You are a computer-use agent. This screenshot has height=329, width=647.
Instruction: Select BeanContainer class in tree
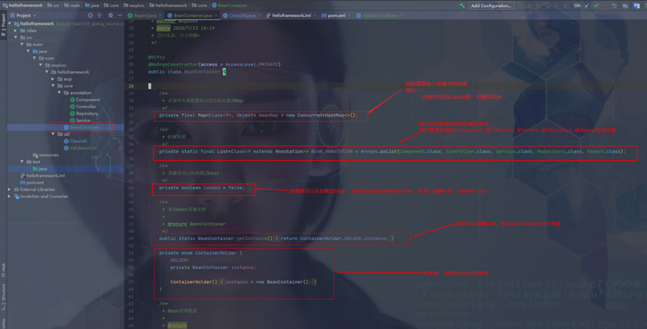point(82,128)
